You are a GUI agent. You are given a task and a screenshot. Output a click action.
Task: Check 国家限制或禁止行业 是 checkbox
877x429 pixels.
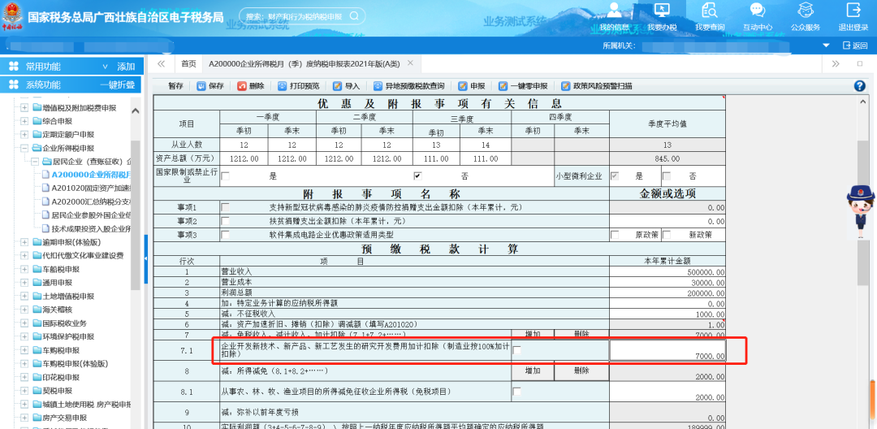[225, 175]
